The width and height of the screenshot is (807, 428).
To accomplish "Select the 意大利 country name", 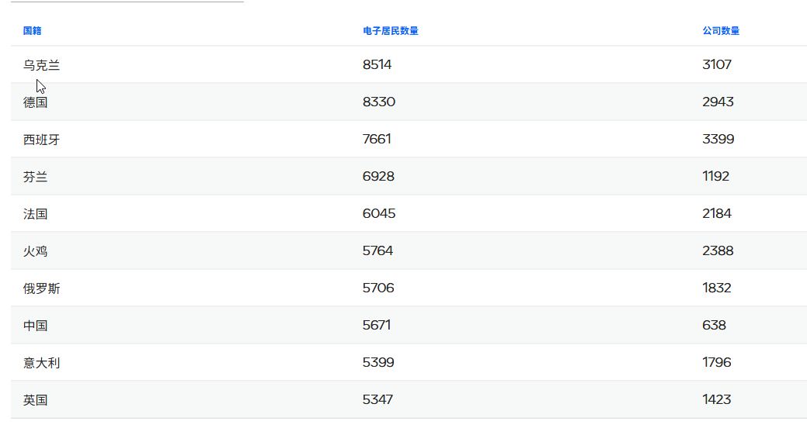I will 41,363.
